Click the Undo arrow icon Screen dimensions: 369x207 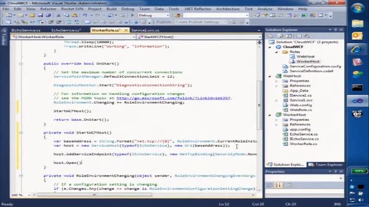[x=85, y=16]
